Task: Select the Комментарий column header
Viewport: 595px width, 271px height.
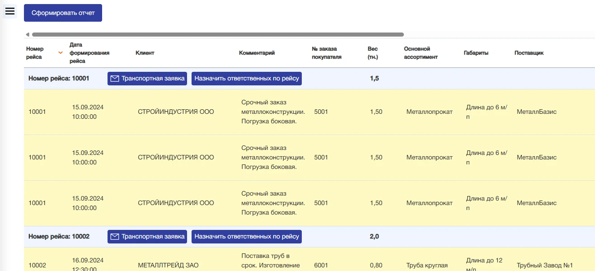Action: (257, 53)
